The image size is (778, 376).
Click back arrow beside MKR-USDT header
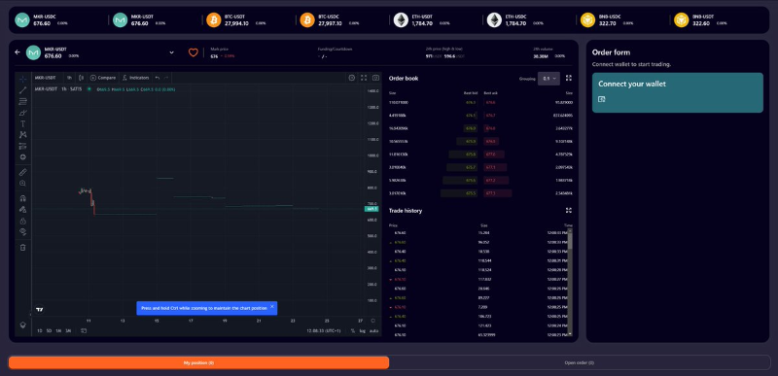point(18,52)
